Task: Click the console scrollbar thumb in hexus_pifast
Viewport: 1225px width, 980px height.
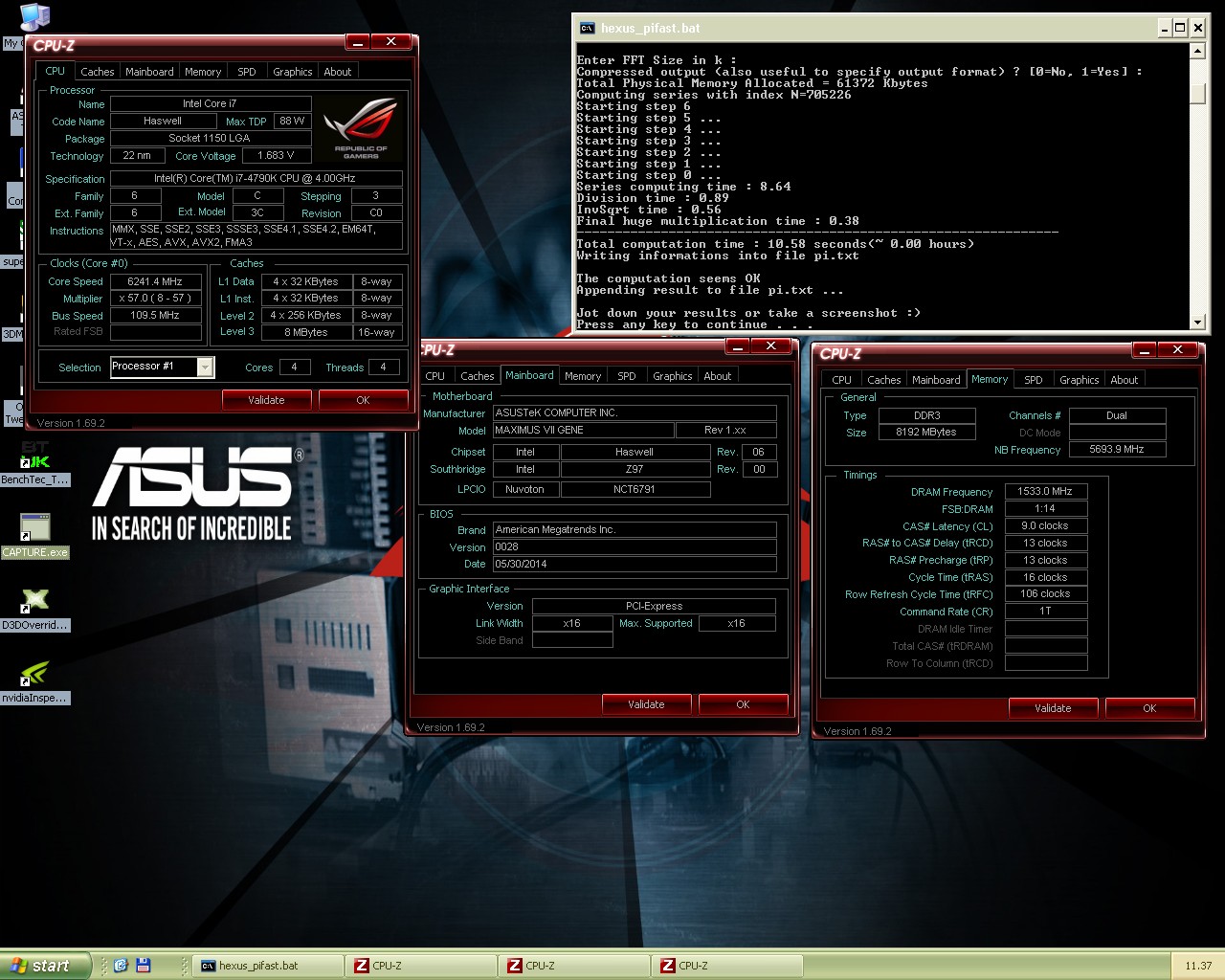Action: click(1197, 95)
